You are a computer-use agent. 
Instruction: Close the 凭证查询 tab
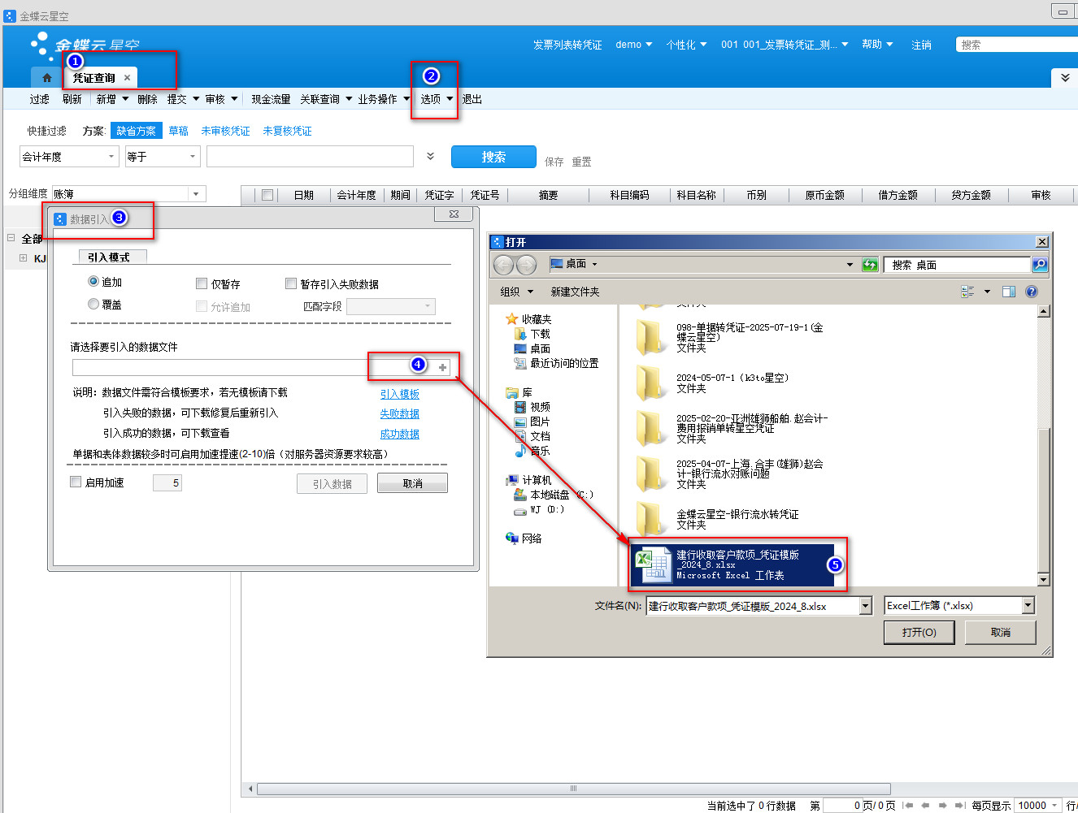click(127, 78)
